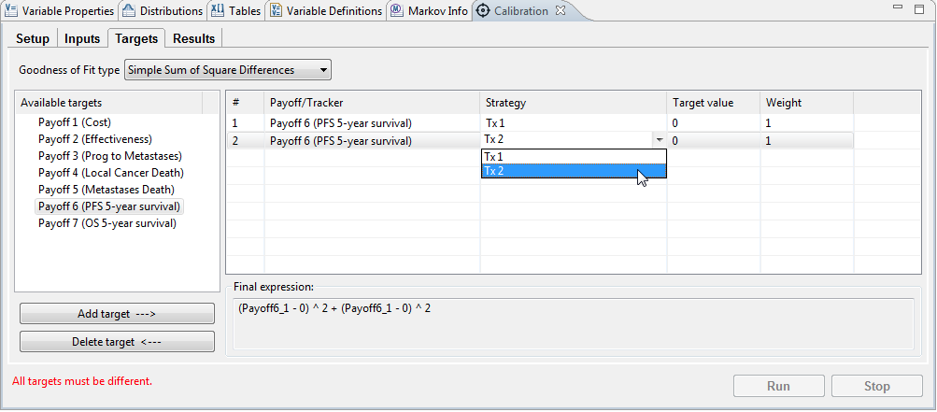Go to the Results tab
Viewport: 937px width, 412px height.
pos(193,38)
